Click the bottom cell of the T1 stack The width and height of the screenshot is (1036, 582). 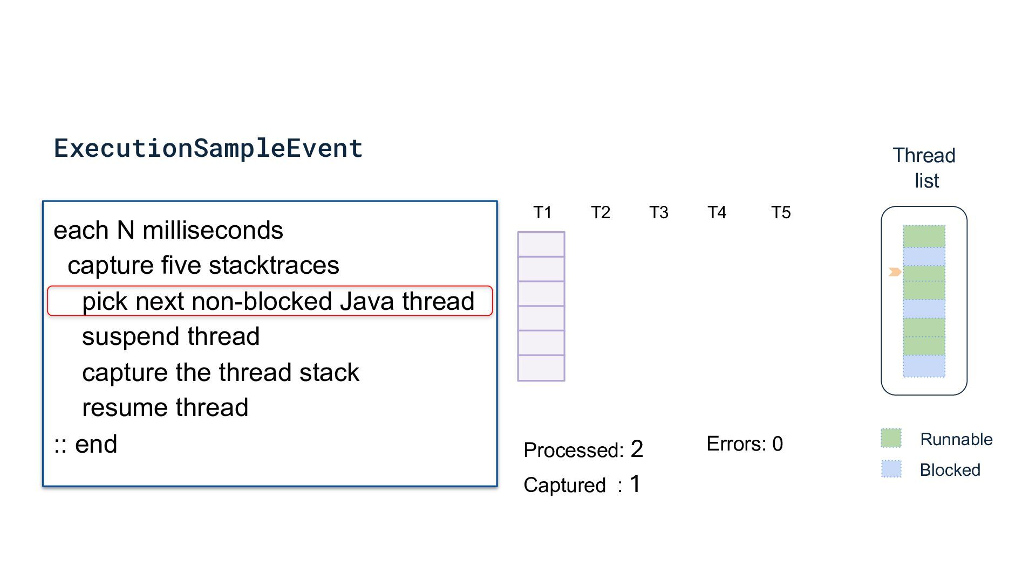(x=541, y=368)
